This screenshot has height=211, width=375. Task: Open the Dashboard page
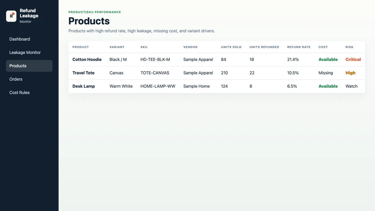pyautogui.click(x=29, y=39)
